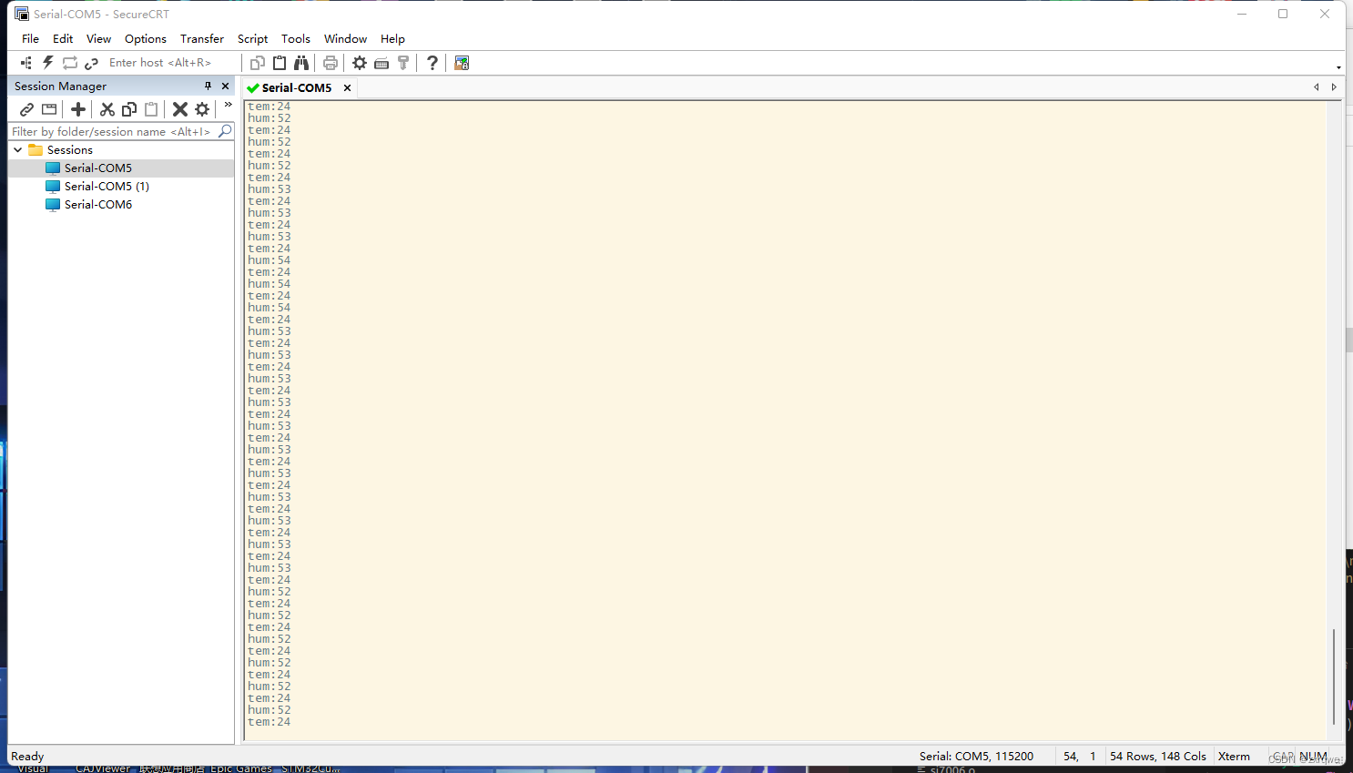Select Serial-COM6 session in tree
Screen dimensions: 1353x773
98,204
